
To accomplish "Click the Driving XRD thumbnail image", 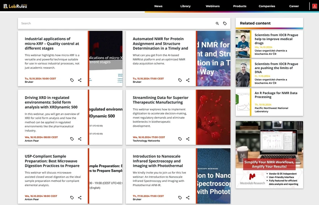I will pyautogui.click(x=106, y=117).
